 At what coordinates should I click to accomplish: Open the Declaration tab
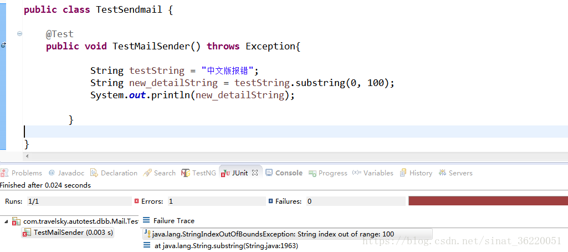[x=114, y=173]
